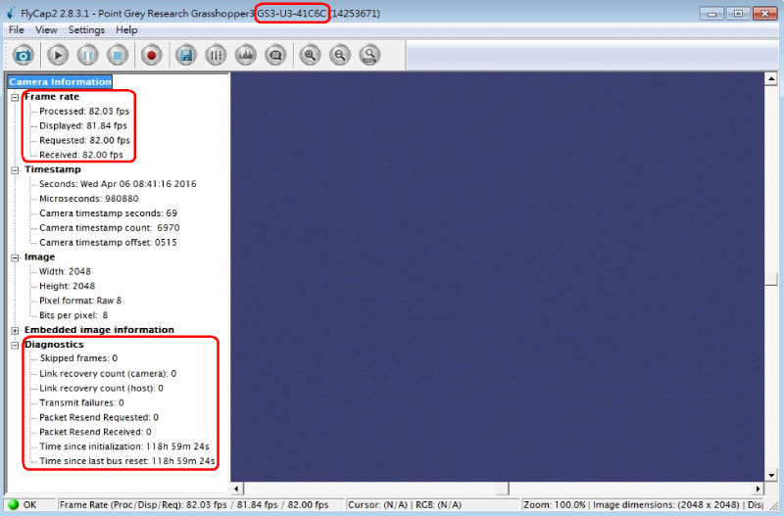
Task: Save the image with the floppy disk icon
Action: pyautogui.click(x=185, y=56)
